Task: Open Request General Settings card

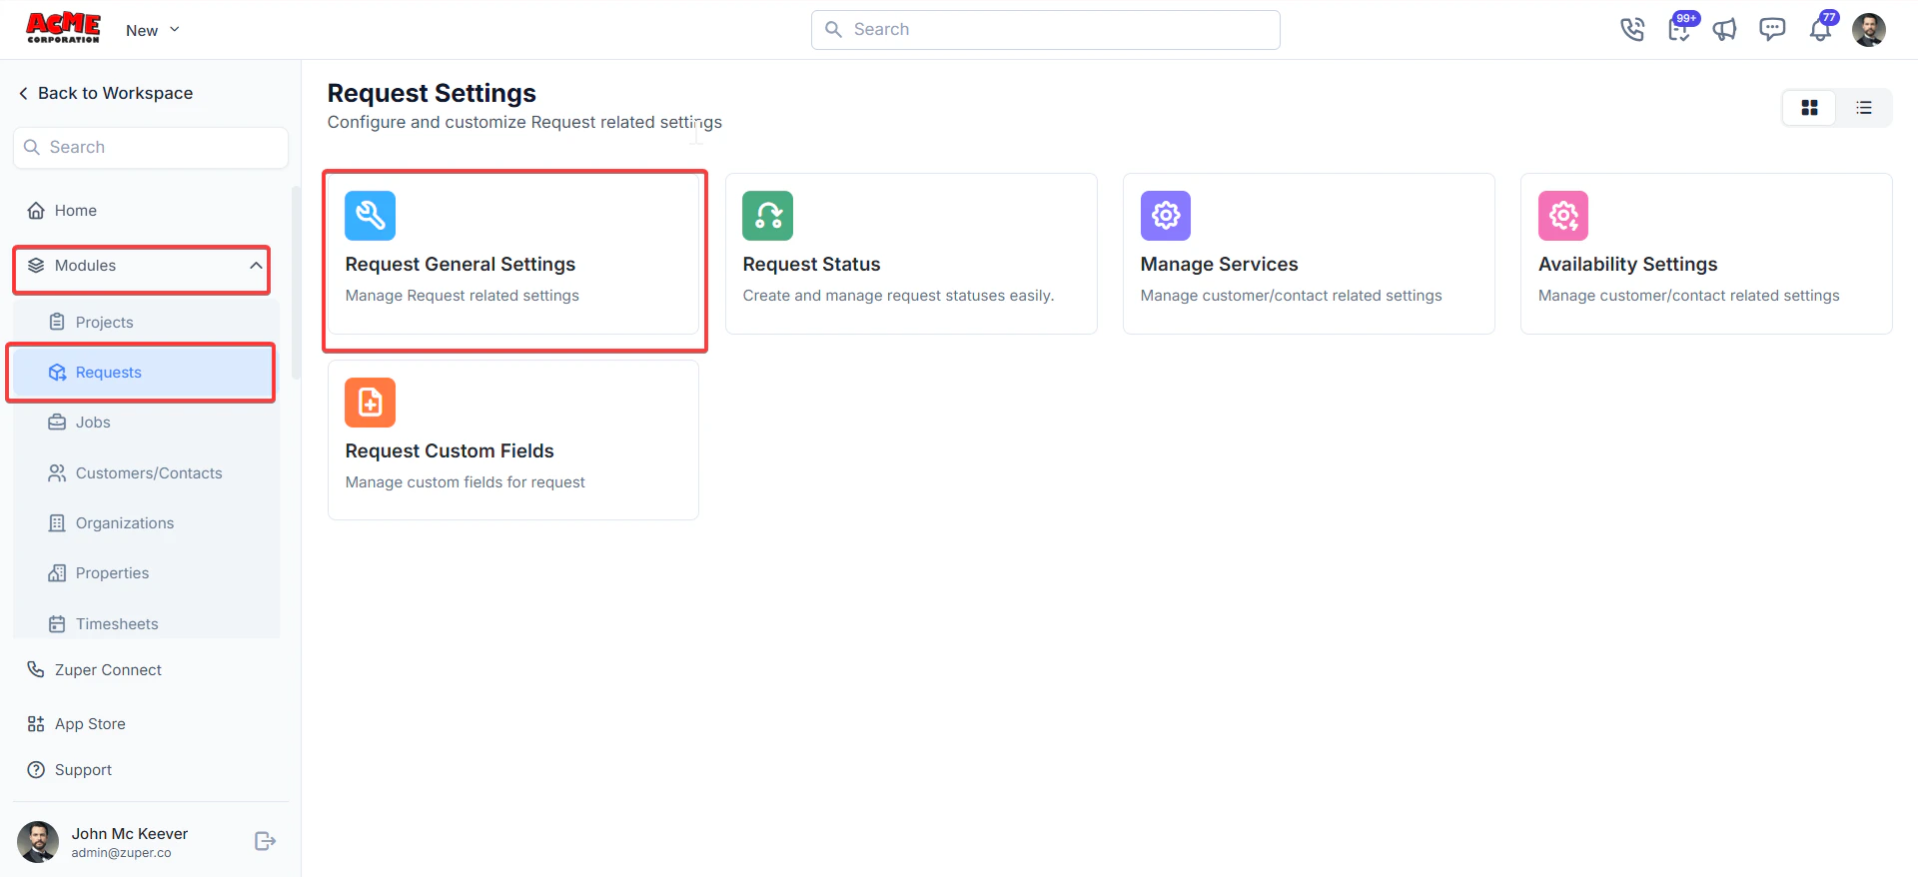Action: (x=513, y=254)
